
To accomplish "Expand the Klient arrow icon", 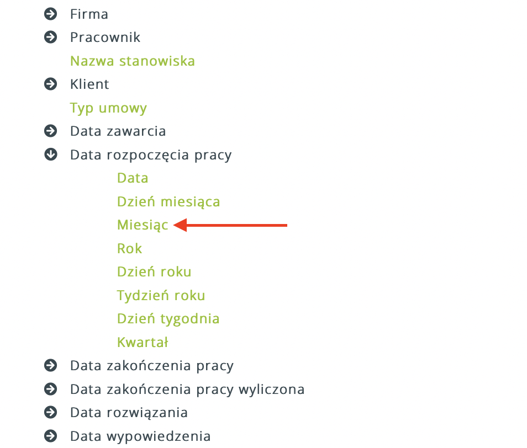I will [x=50, y=84].
